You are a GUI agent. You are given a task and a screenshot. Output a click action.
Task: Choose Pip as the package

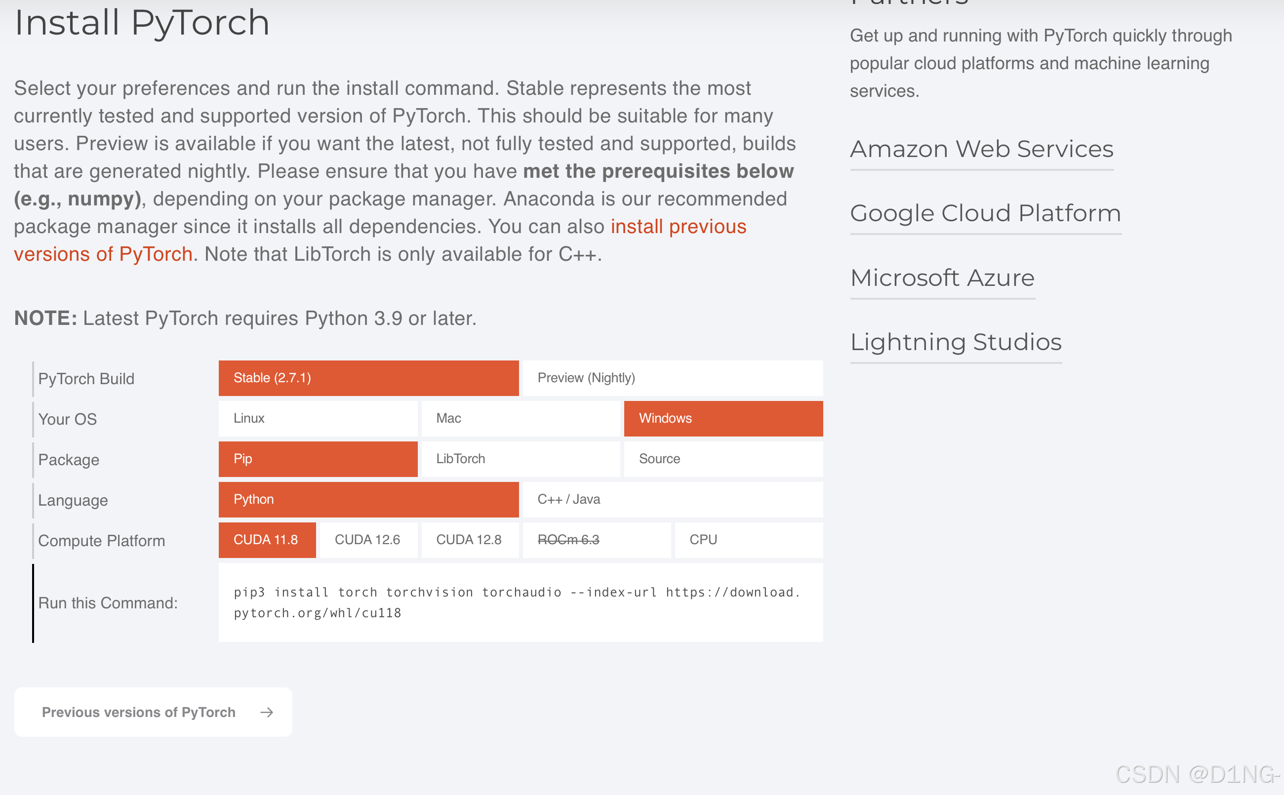pos(318,459)
